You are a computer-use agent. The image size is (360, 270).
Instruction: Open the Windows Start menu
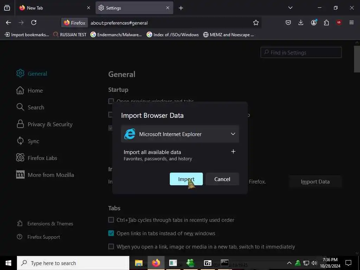tap(8, 263)
